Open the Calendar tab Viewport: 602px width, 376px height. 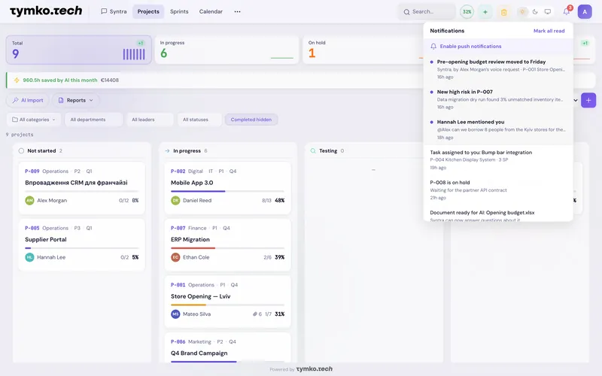click(x=211, y=11)
